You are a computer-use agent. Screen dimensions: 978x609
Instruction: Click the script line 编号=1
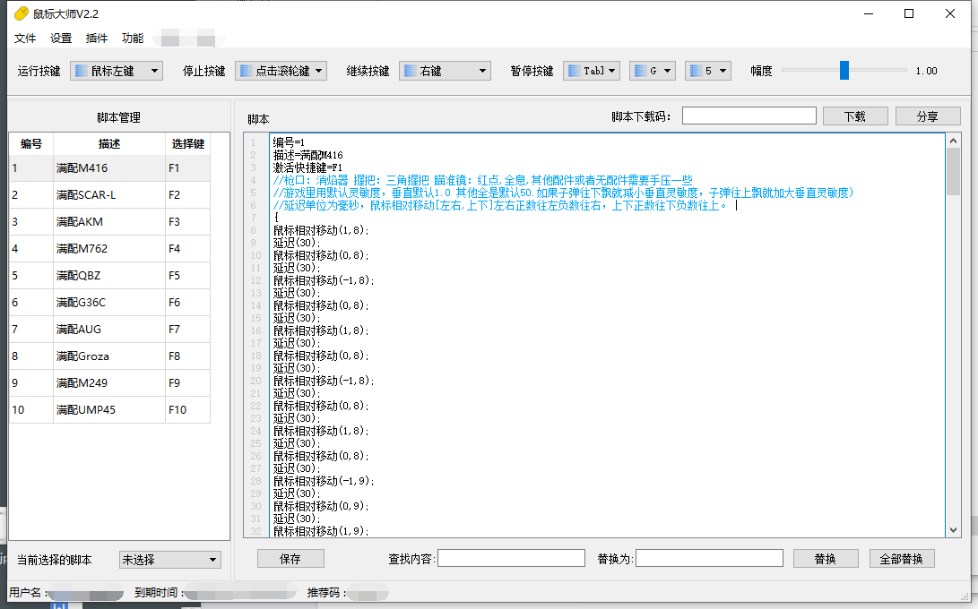coord(288,142)
